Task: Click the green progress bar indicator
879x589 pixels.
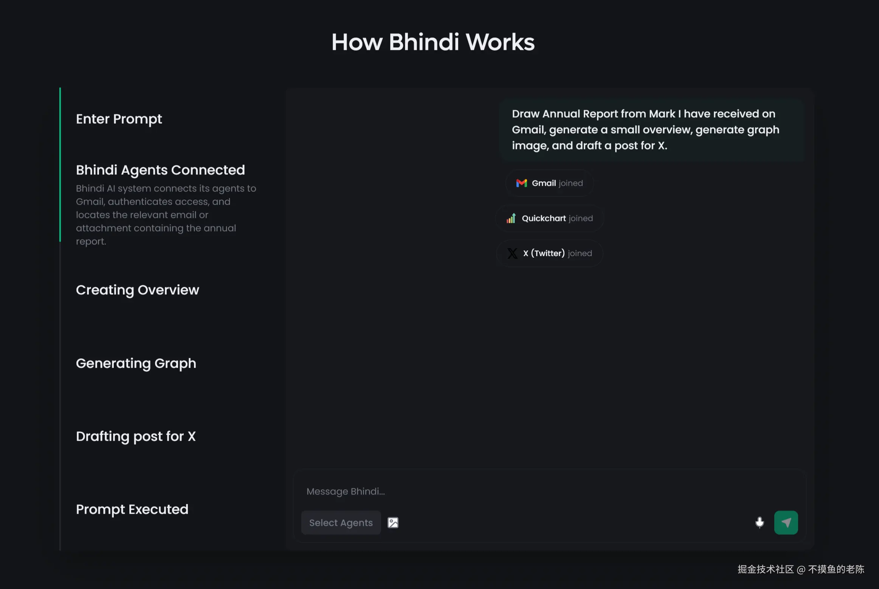Action: (60, 165)
